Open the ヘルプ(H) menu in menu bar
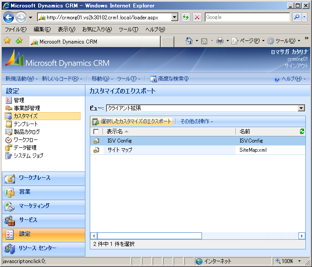 point(155,29)
